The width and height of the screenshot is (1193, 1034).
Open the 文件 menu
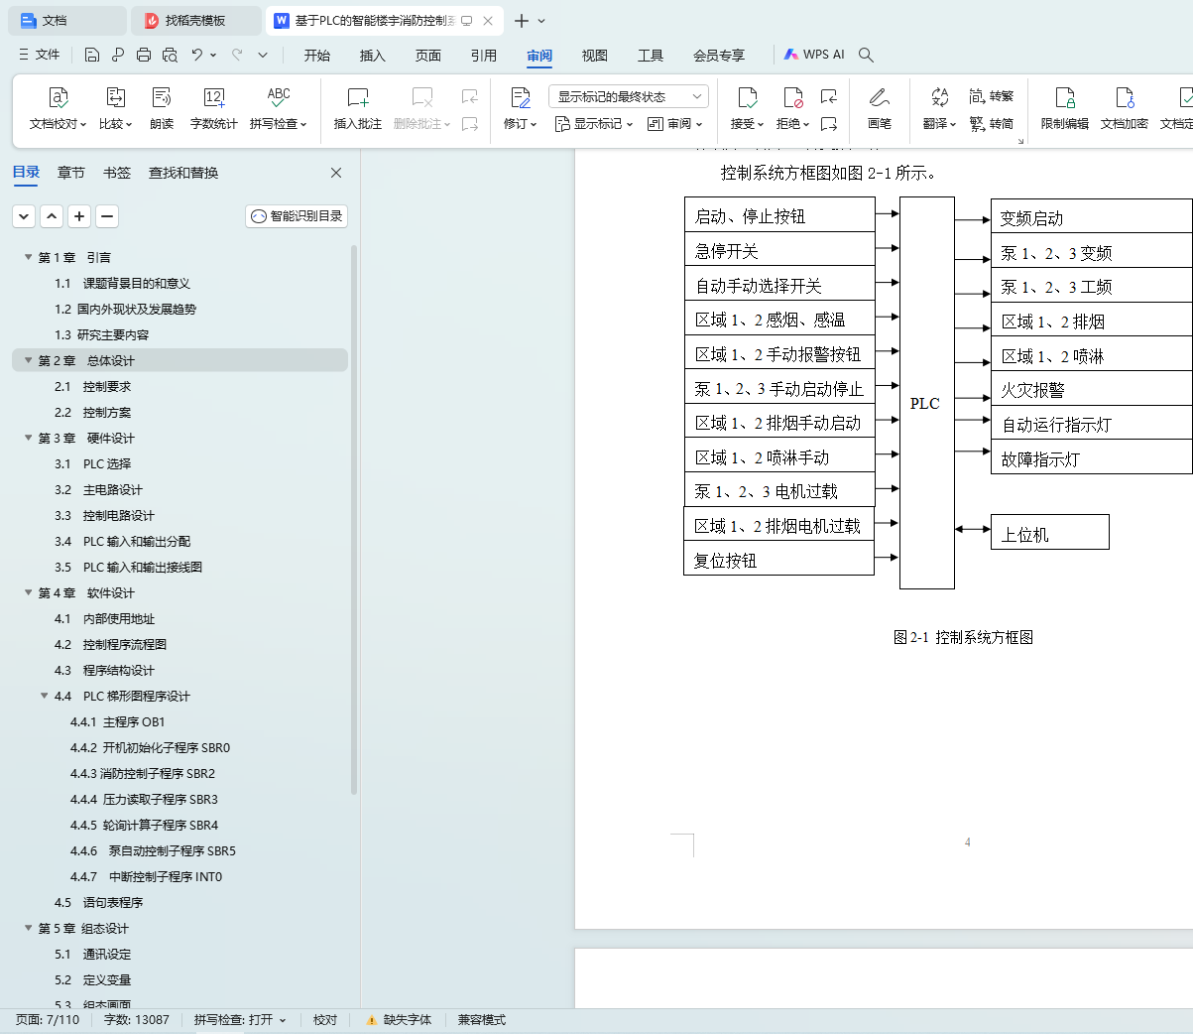(x=40, y=55)
